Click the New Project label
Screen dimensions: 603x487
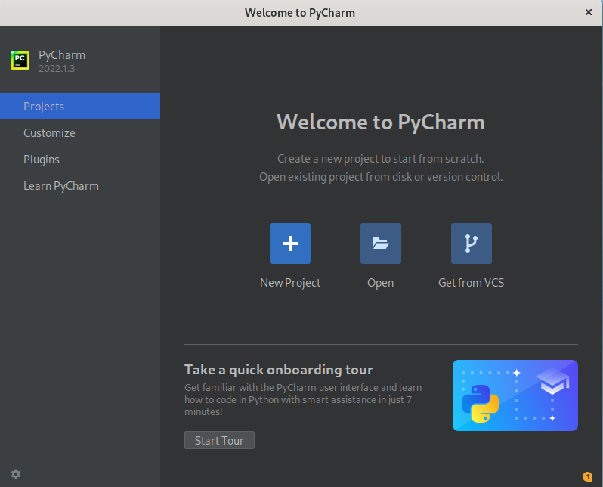[290, 283]
